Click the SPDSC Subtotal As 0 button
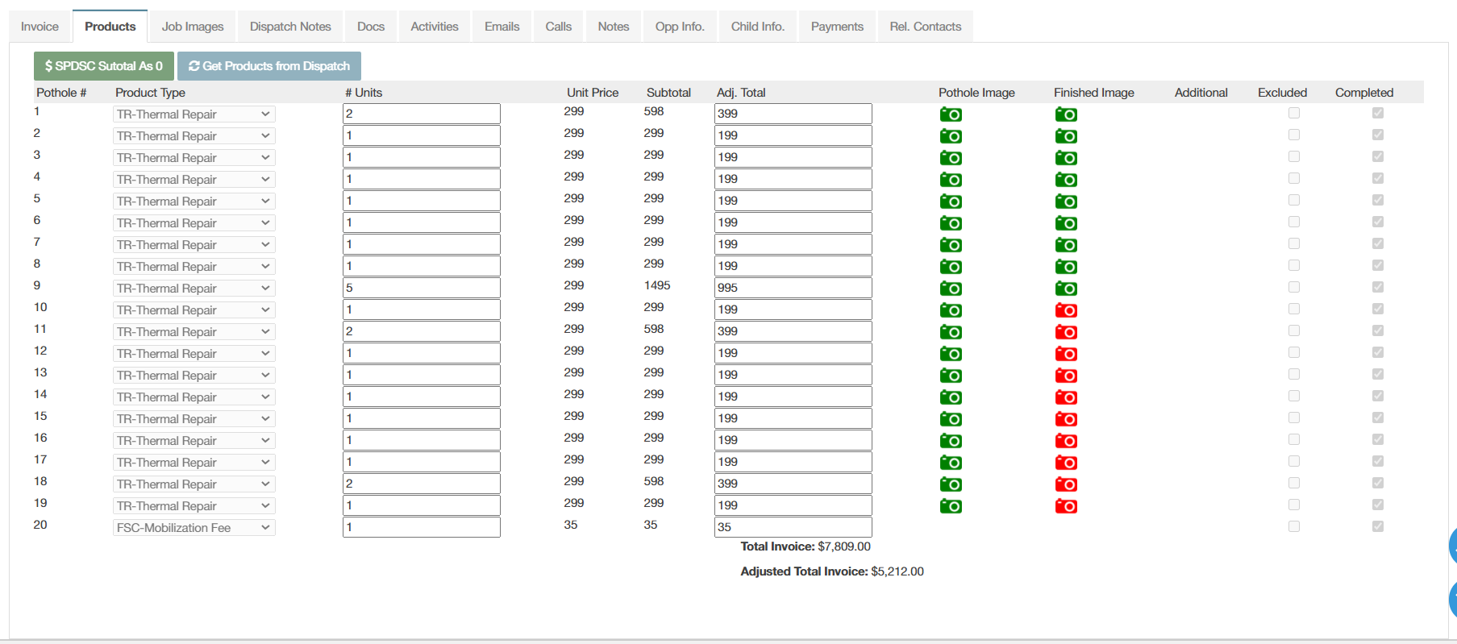The width and height of the screenshot is (1457, 644). tap(103, 66)
